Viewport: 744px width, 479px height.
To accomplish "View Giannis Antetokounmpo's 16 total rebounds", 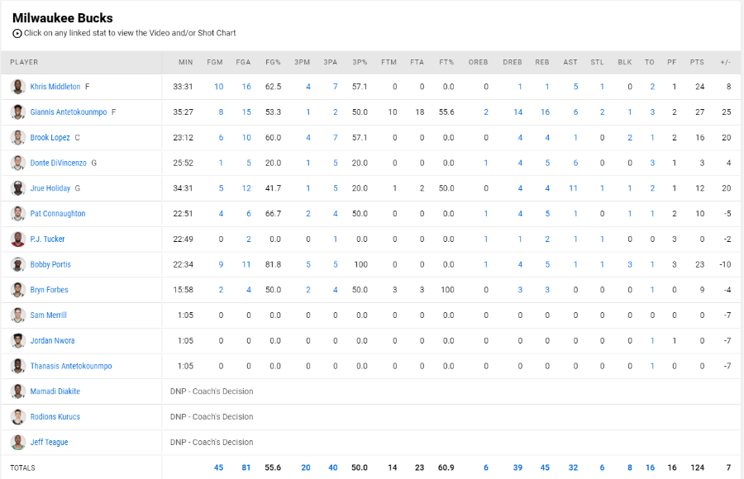I will click(x=546, y=112).
